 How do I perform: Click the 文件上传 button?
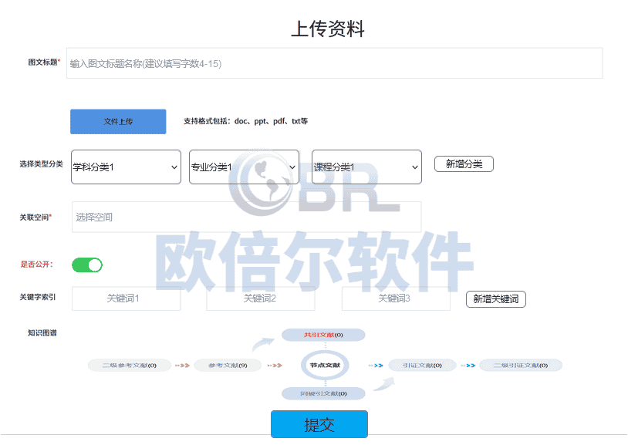click(118, 122)
